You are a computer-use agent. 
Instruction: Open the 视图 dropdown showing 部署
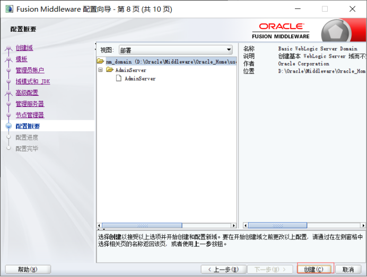(x=176, y=50)
